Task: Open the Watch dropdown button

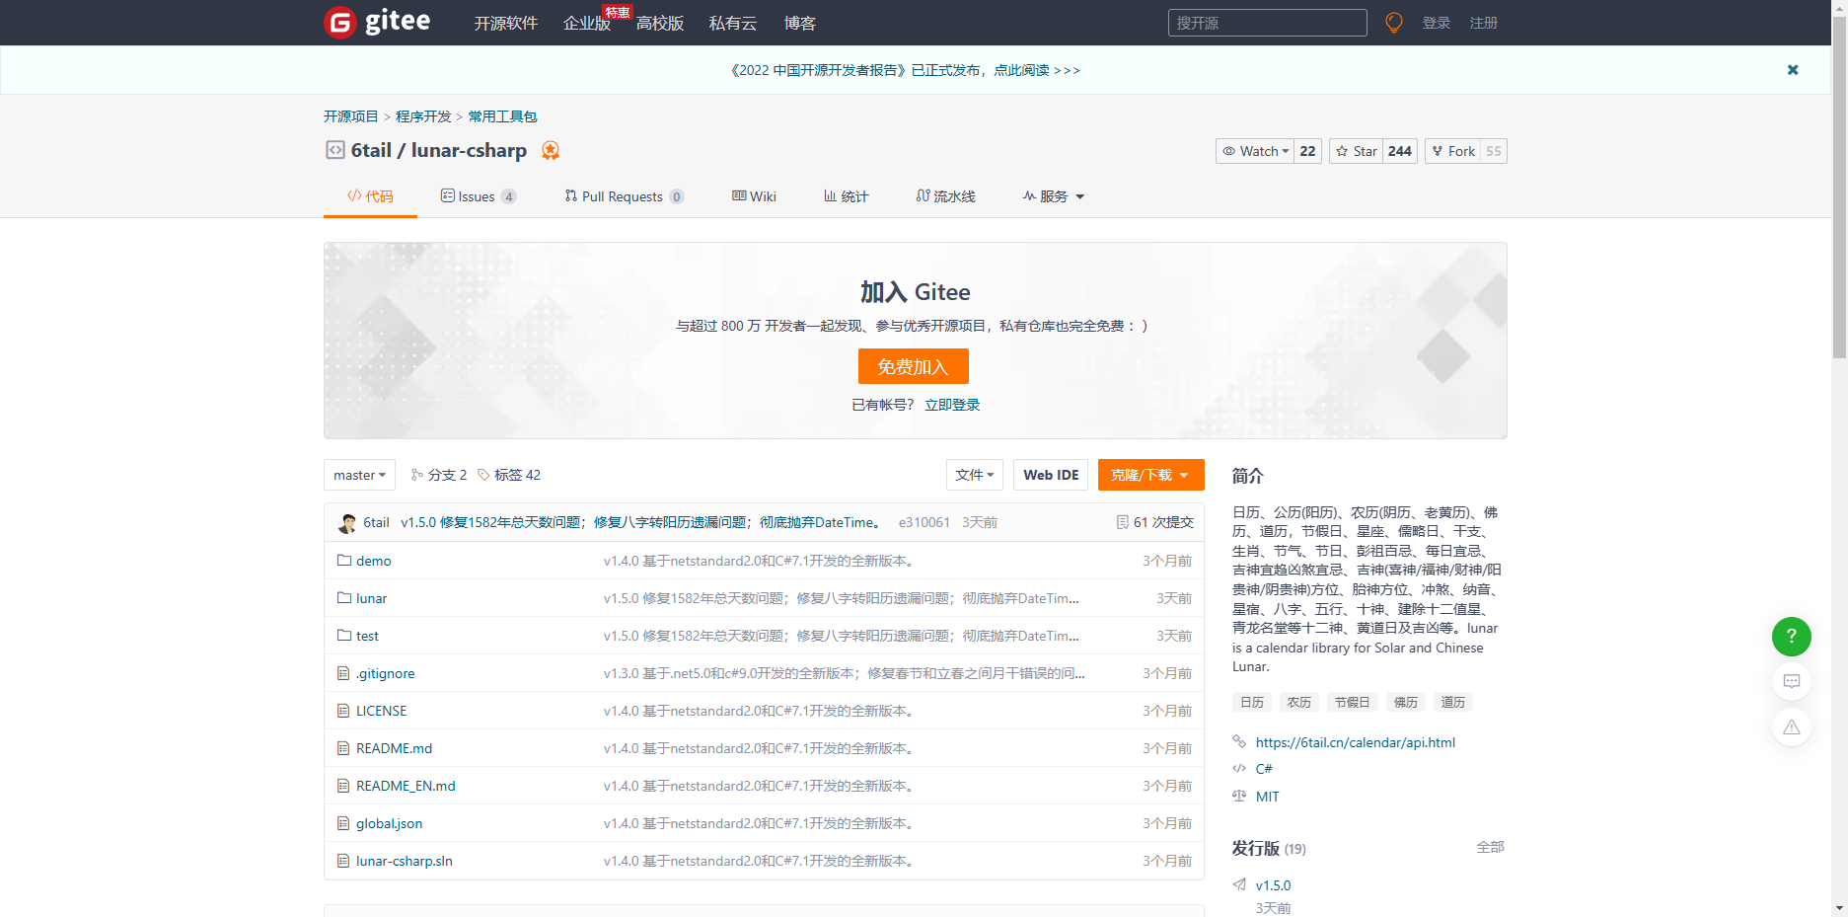Action: pyautogui.click(x=1255, y=151)
